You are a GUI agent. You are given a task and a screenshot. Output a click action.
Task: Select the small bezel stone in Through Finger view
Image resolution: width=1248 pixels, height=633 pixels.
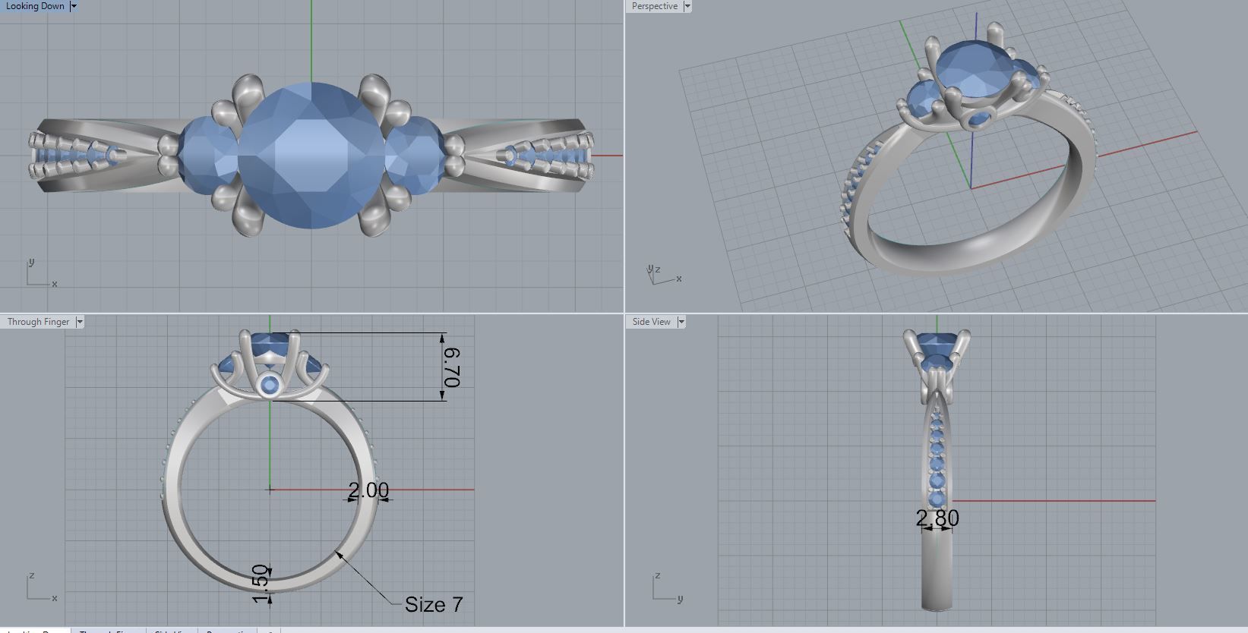click(270, 386)
